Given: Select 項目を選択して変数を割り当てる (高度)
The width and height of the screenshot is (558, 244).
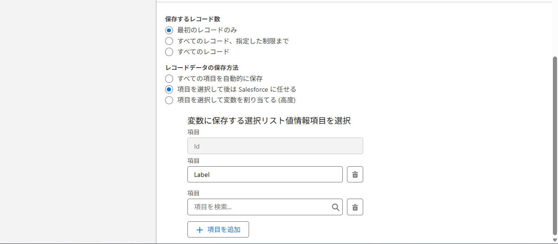Looking at the screenshot, I should tap(169, 100).
